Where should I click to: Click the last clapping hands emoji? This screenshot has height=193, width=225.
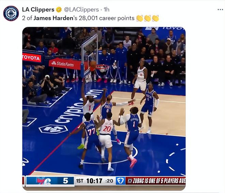pos(155,18)
